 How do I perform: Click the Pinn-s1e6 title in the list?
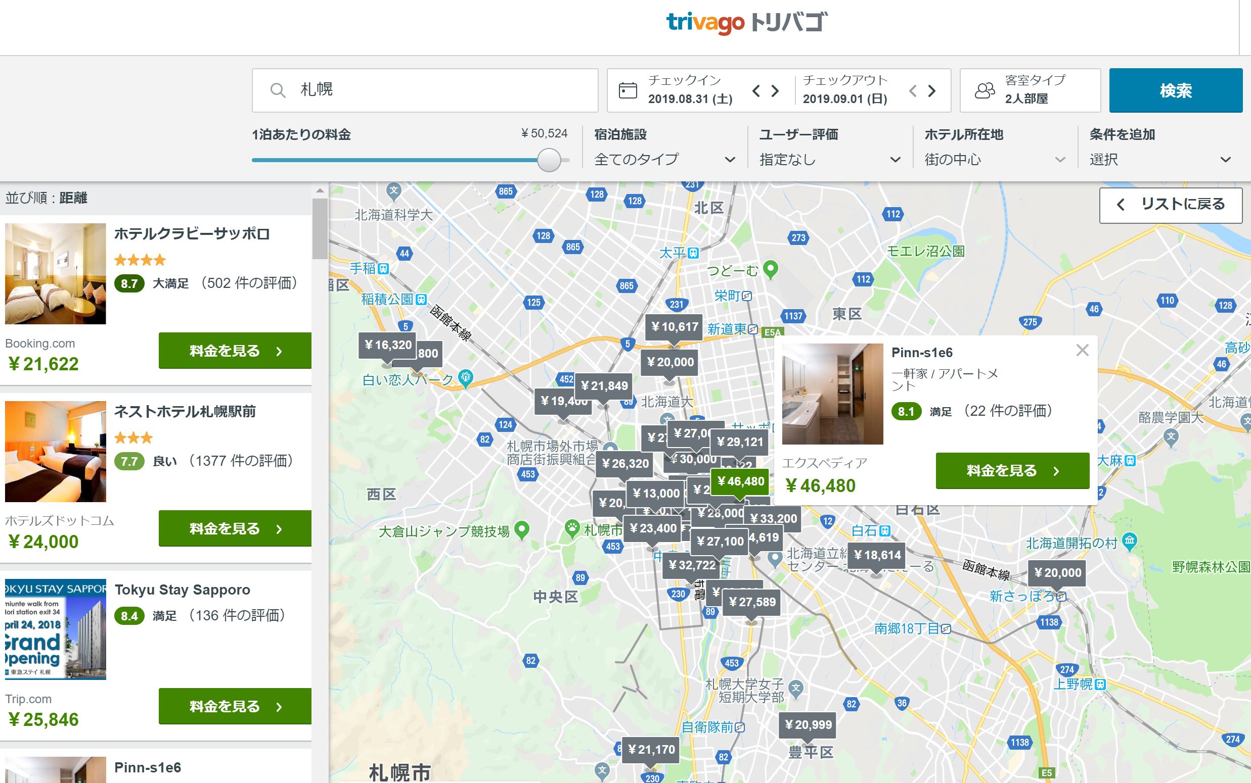[148, 767]
